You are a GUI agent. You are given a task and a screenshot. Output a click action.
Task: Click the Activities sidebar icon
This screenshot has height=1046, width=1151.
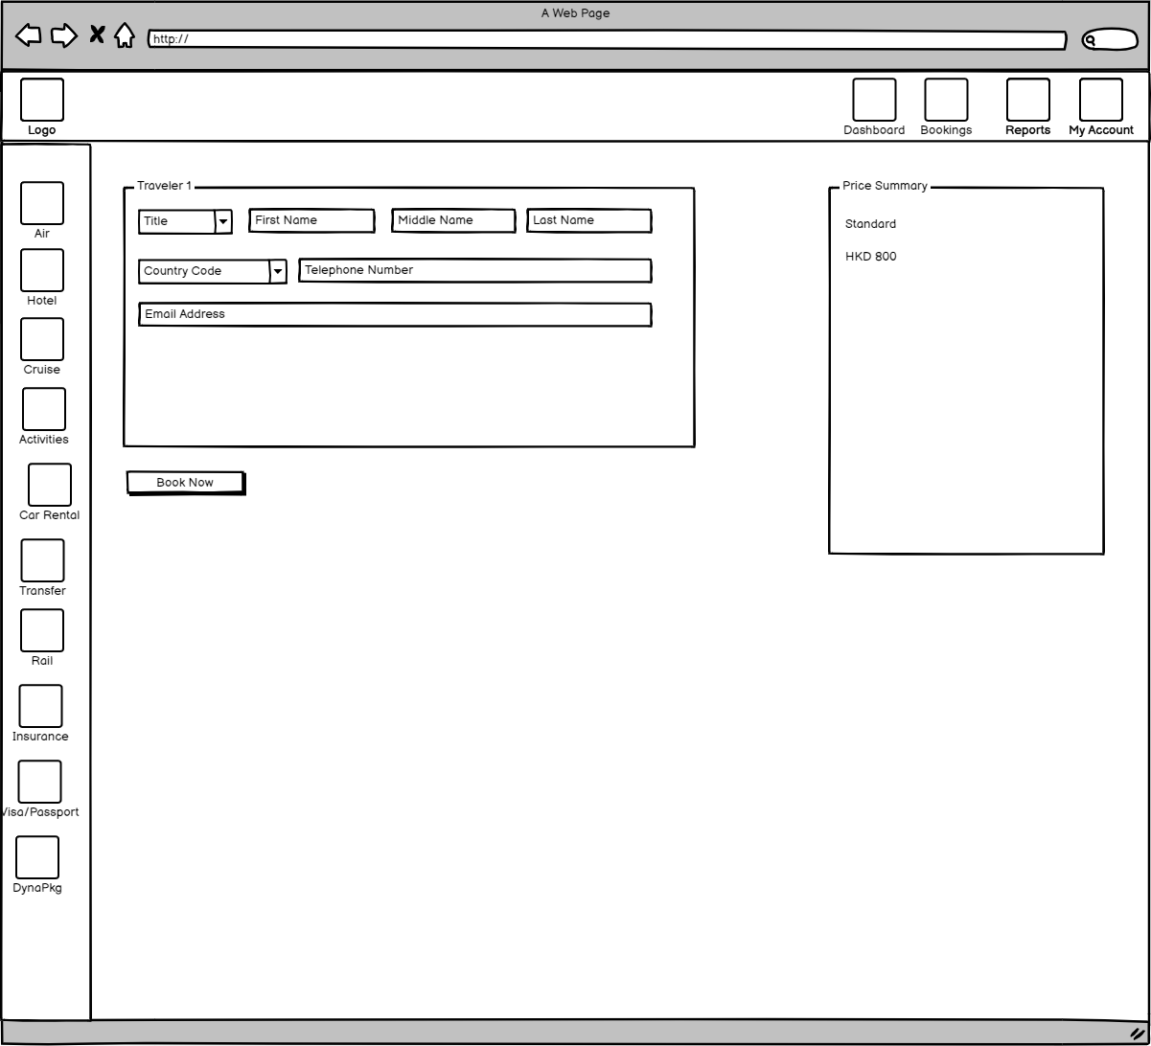[x=44, y=409]
